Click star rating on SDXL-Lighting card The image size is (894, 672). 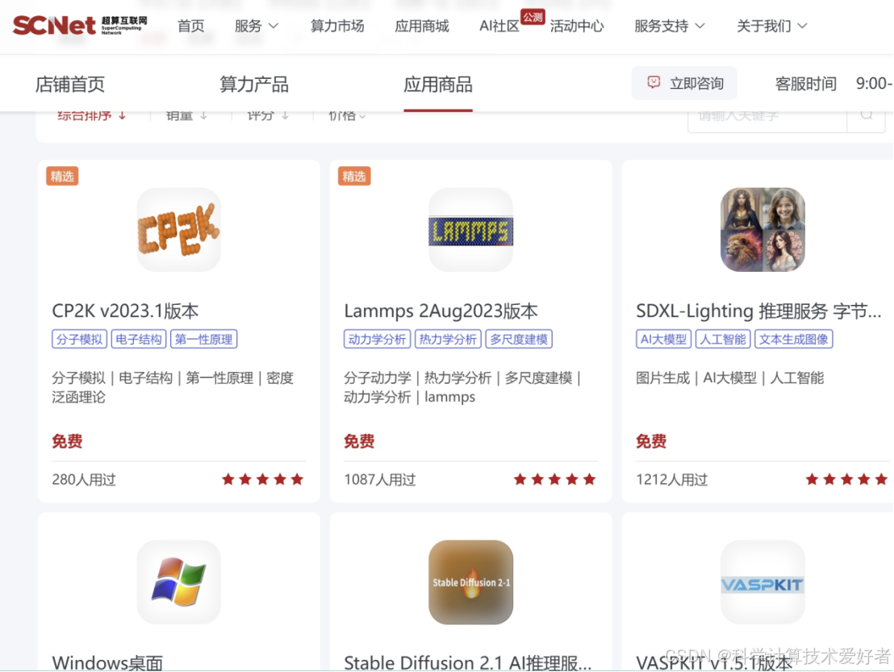[x=846, y=479]
